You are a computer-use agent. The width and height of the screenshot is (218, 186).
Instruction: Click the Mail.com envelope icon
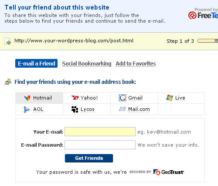[123, 109]
